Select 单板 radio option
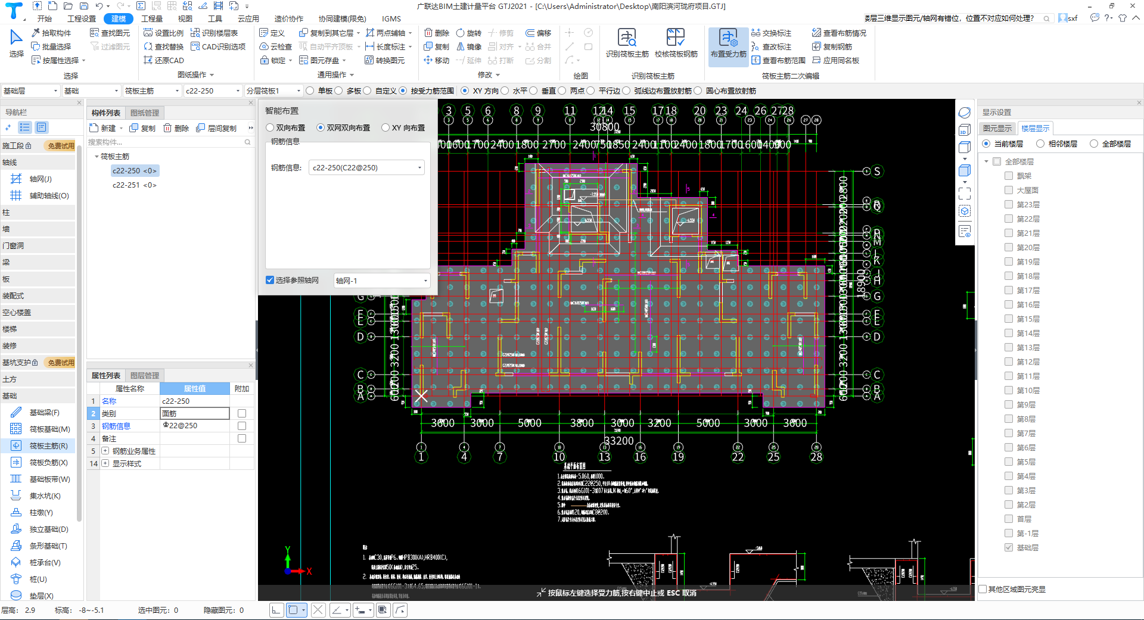Image resolution: width=1144 pixels, height=620 pixels. [x=310, y=91]
